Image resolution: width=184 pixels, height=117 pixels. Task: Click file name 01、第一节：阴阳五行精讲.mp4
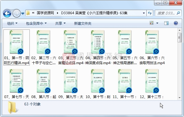point(17,60)
